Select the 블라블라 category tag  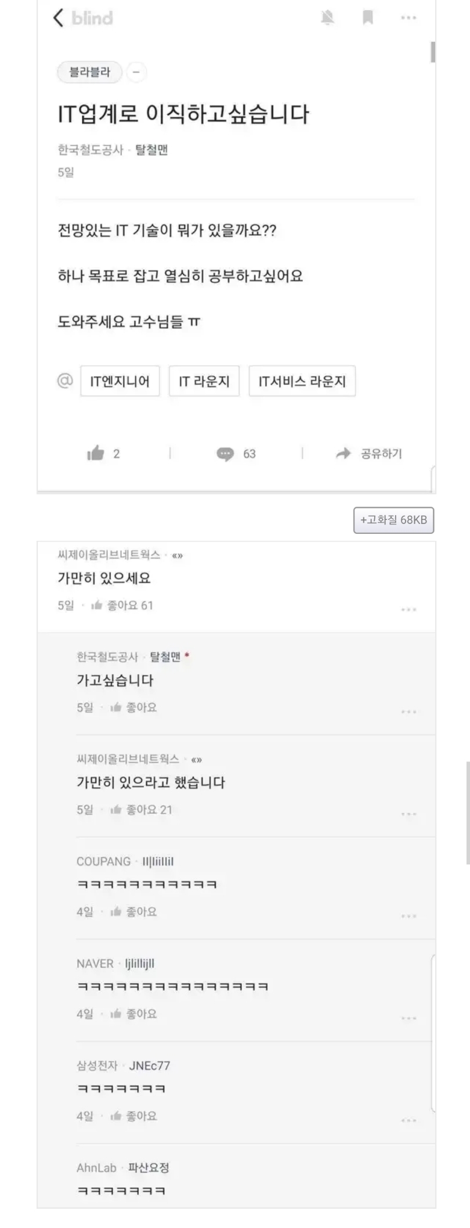(x=89, y=73)
